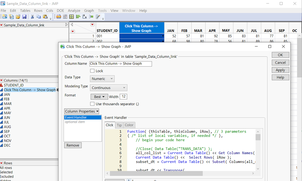Screen dimensions: 302x181
Task: Open the Format Best dropdown
Action: 99,97
